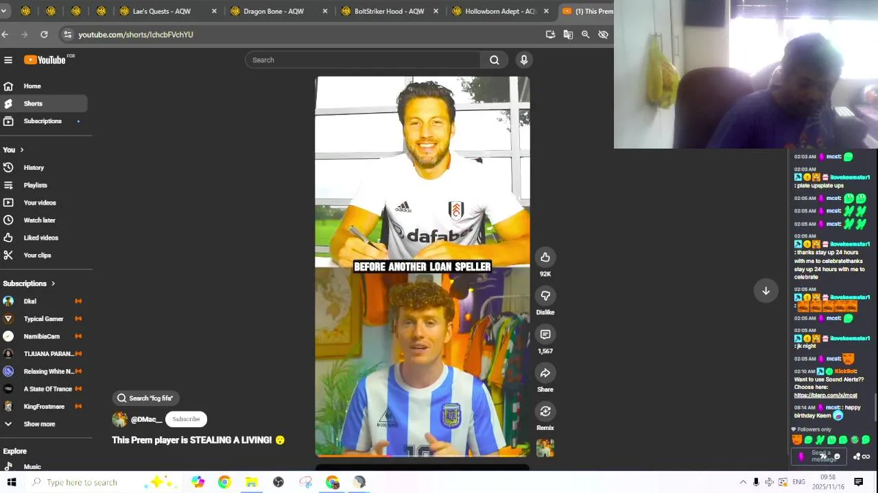
Task: Open Typical Gamer channel
Action: point(43,319)
